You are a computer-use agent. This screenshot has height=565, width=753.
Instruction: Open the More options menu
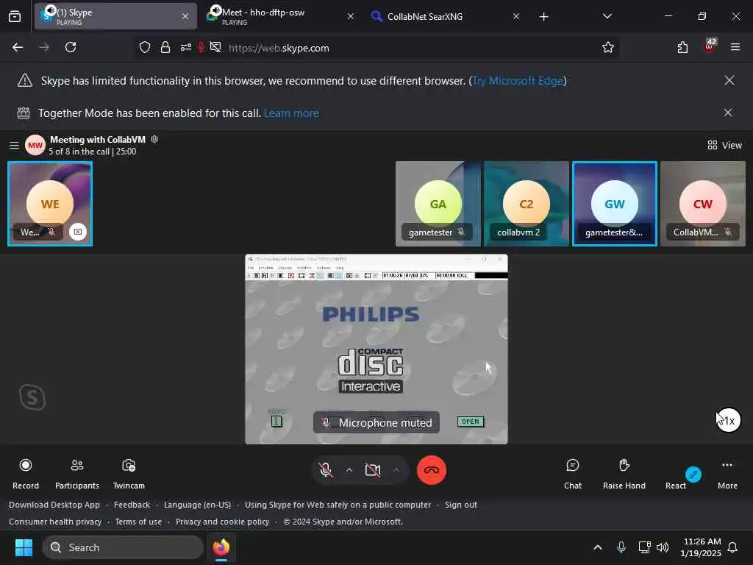727,474
